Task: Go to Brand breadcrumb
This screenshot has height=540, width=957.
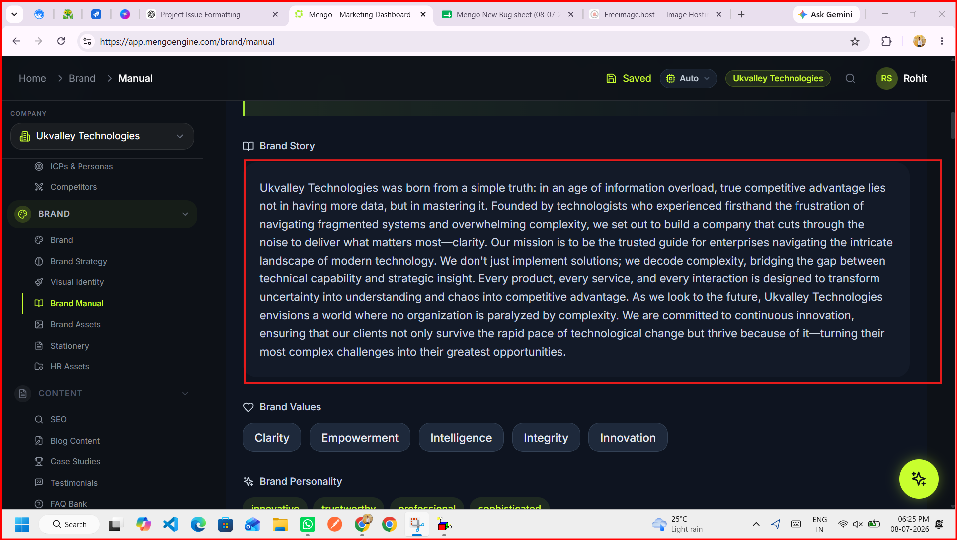Action: point(82,78)
